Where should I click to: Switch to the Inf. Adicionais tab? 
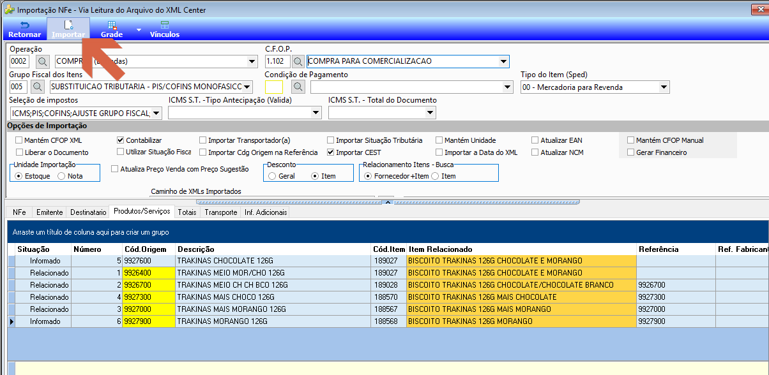pyautogui.click(x=266, y=212)
